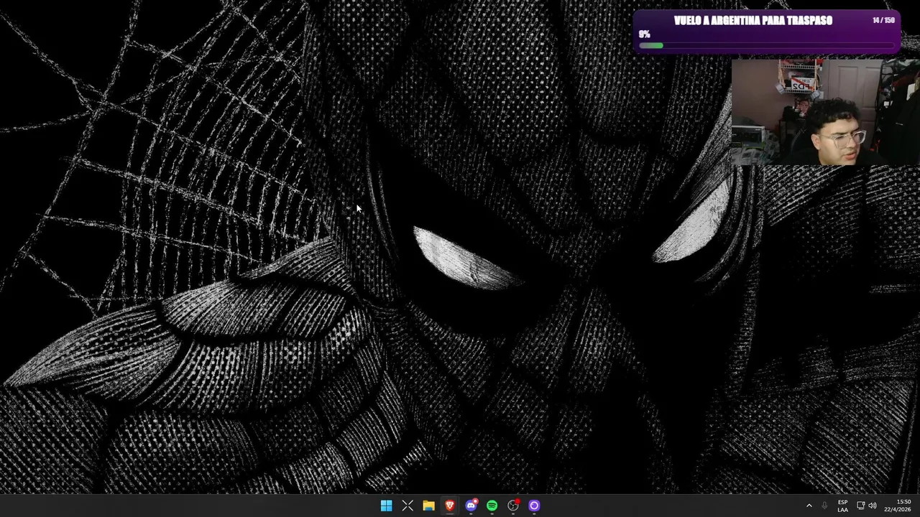Switch the ESP LAA keyboard language
920x517 pixels.
(842, 506)
